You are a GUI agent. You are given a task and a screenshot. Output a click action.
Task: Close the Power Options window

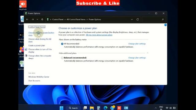pyautogui.click(x=163, y=13)
